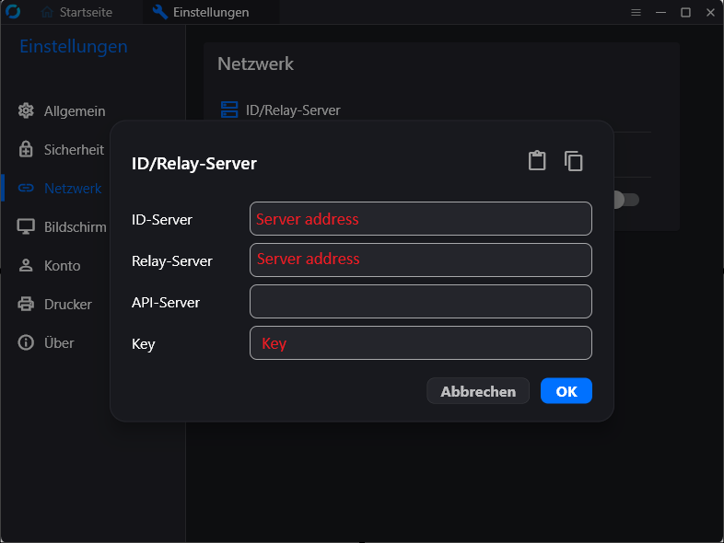Click the Netzwerk link icon
The image size is (724, 543).
click(26, 188)
